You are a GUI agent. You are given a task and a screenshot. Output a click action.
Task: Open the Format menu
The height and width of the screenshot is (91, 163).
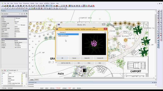16,3
